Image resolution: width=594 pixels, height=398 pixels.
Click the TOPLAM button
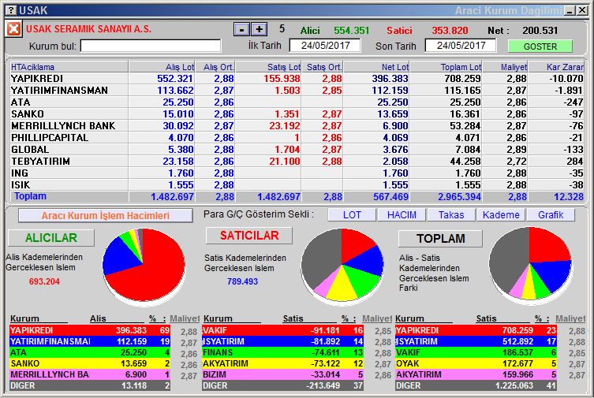(441, 238)
